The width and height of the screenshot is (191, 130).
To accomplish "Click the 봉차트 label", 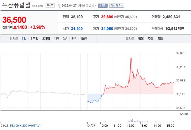I will coord(130,39).
